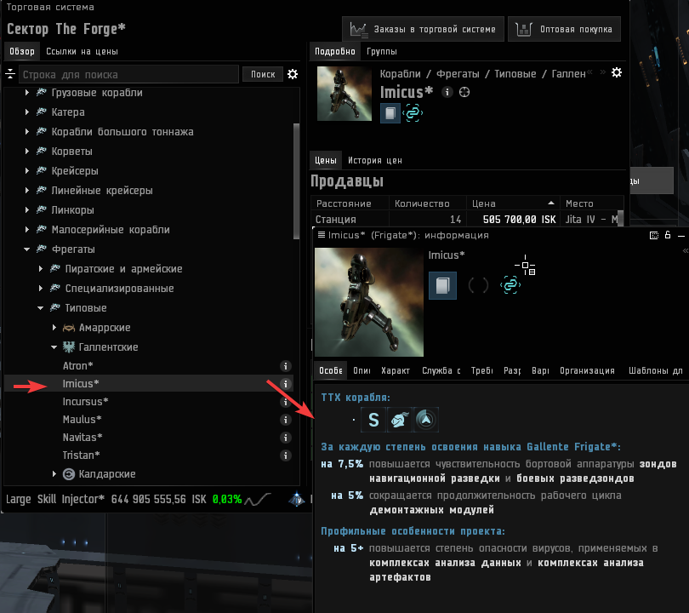Click the covert ops trait icon
Screen dimensions: 689x613
[400, 420]
